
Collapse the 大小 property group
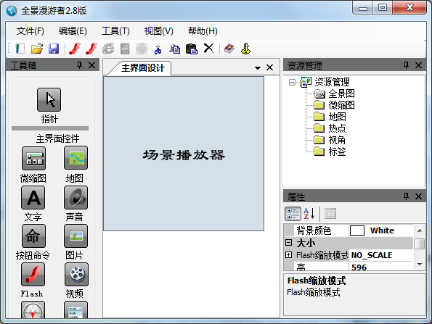tap(288, 243)
